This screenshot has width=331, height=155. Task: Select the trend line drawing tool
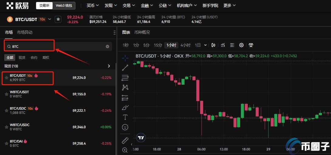(125, 68)
